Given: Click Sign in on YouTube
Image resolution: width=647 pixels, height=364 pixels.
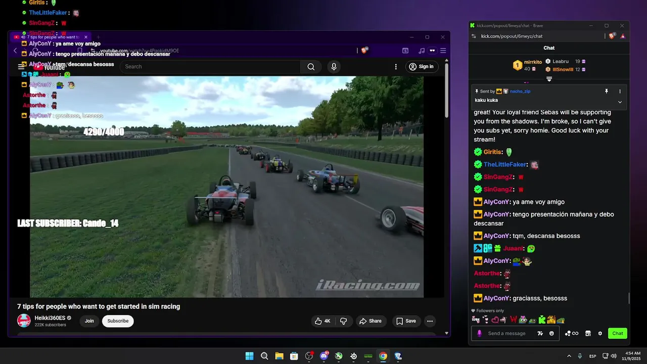Looking at the screenshot, I should point(421,67).
